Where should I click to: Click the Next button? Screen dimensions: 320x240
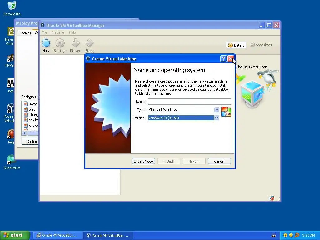tap(194, 161)
